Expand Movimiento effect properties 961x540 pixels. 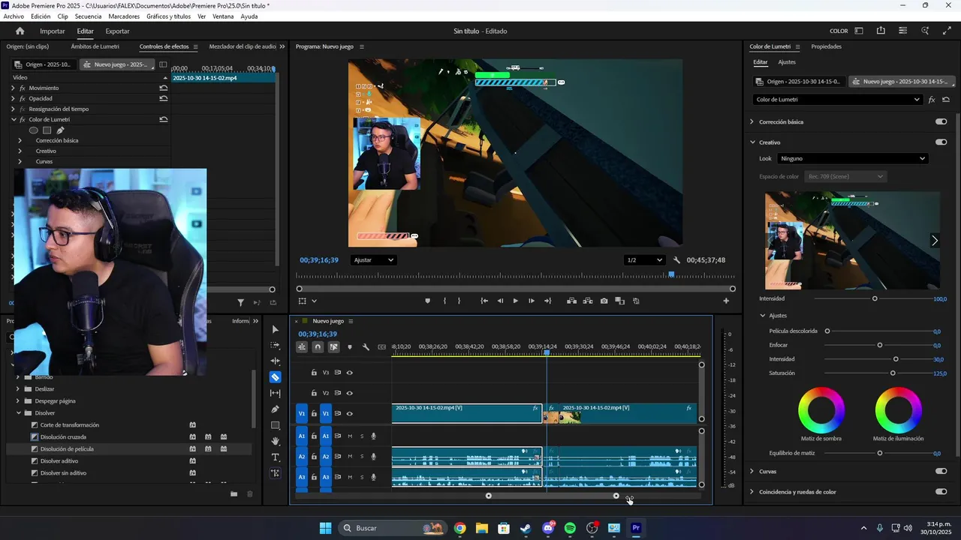[13, 88]
